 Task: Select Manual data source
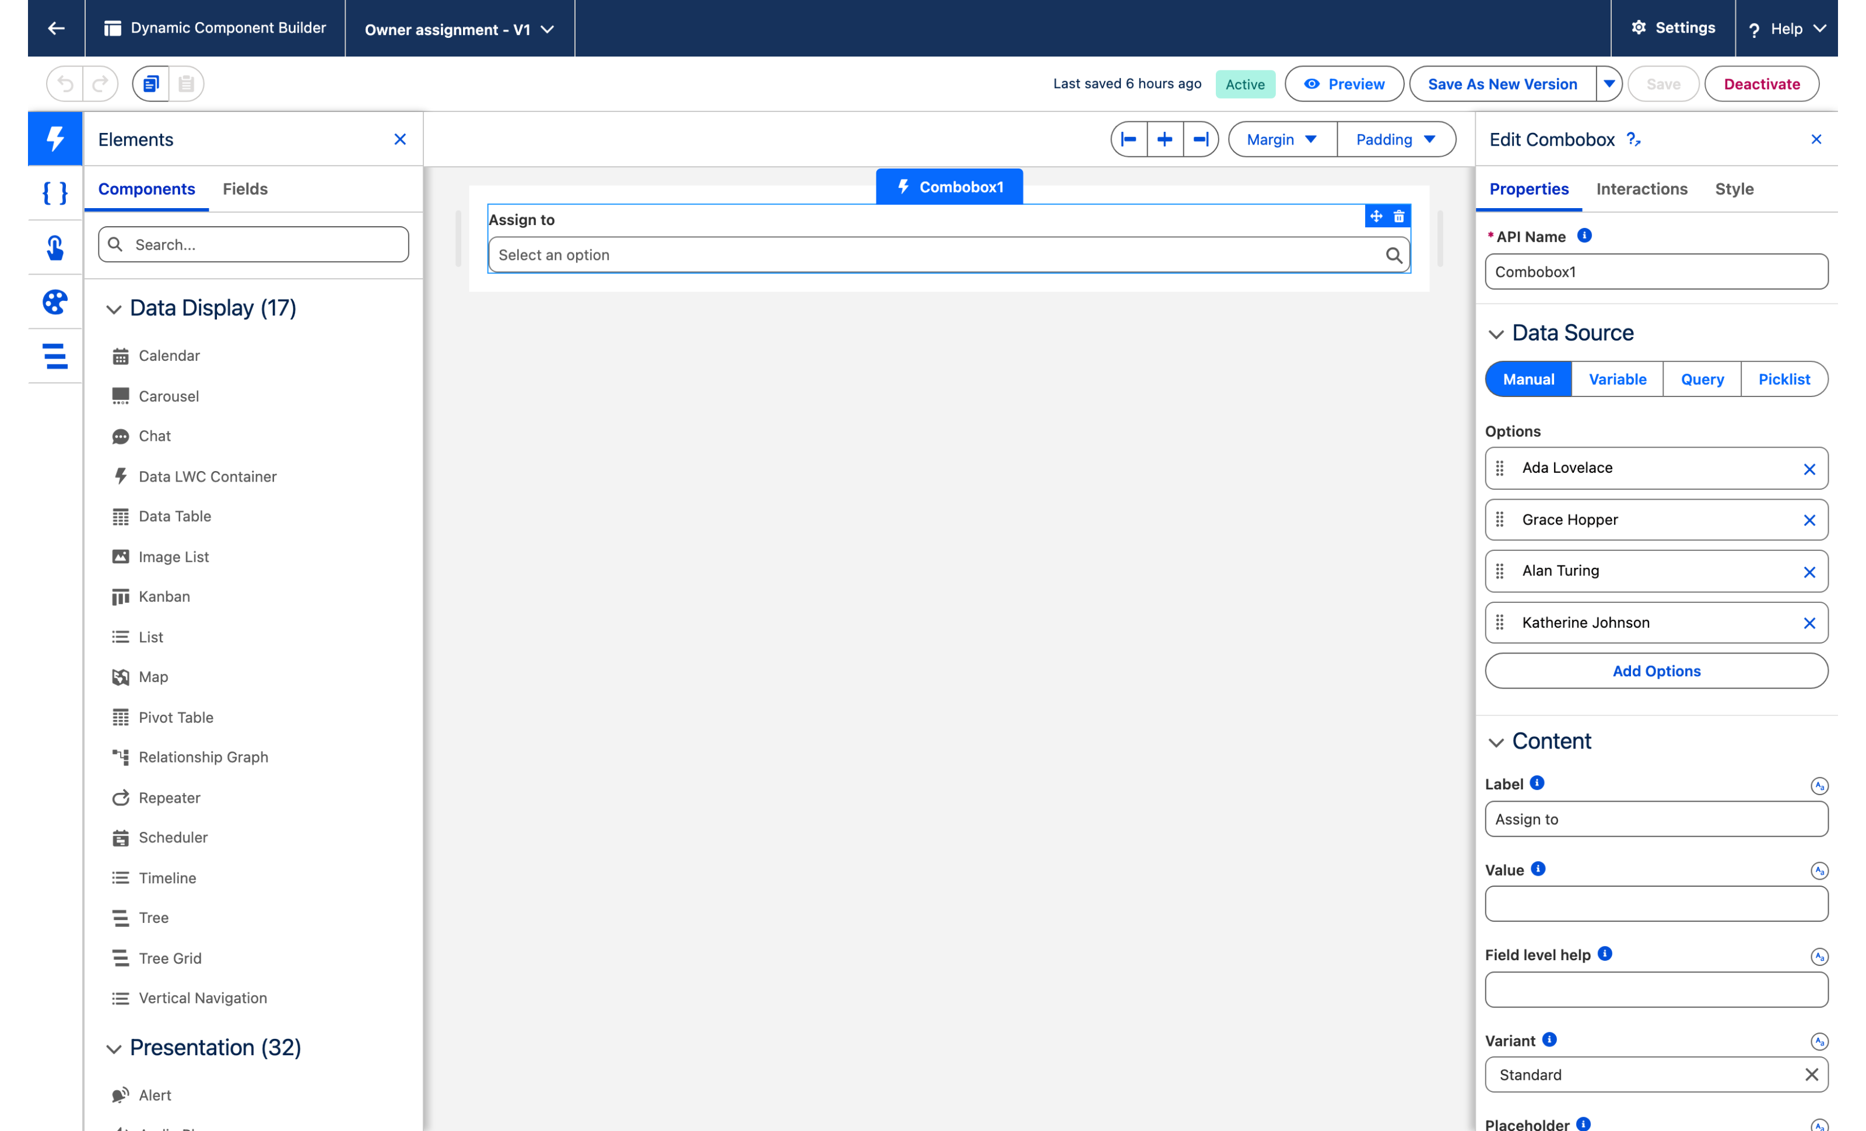(x=1528, y=380)
